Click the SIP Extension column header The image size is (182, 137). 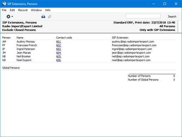tap(120, 38)
